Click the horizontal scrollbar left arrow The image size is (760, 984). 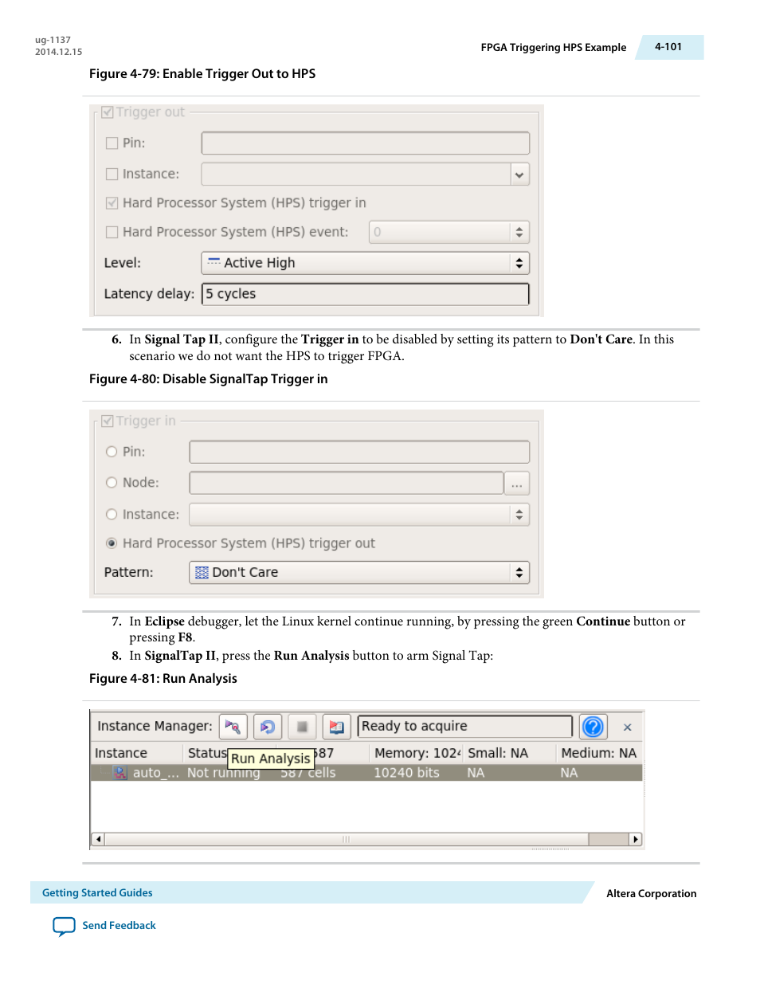pos(98,839)
